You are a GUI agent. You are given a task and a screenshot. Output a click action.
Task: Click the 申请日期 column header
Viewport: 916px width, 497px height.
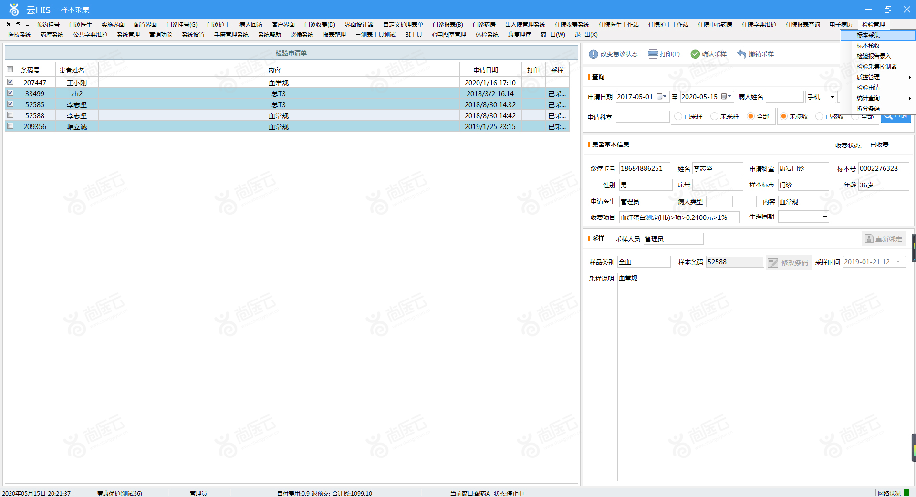coord(490,70)
